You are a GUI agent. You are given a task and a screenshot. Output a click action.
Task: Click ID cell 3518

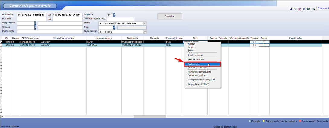tap(6, 42)
